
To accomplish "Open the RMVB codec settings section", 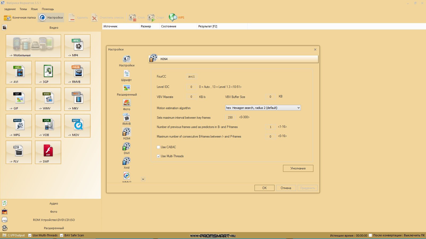I will [126, 119].
